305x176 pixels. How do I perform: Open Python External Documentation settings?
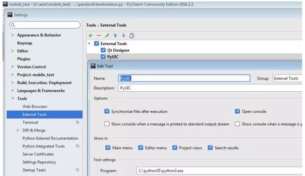51,138
